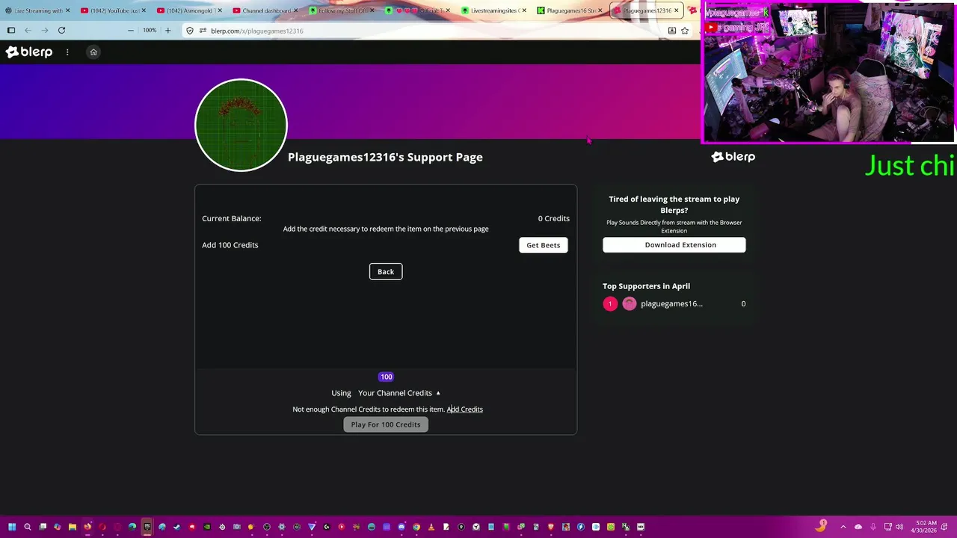Open Firefox from the taskbar
The width and height of the screenshot is (957, 538).
point(87,527)
